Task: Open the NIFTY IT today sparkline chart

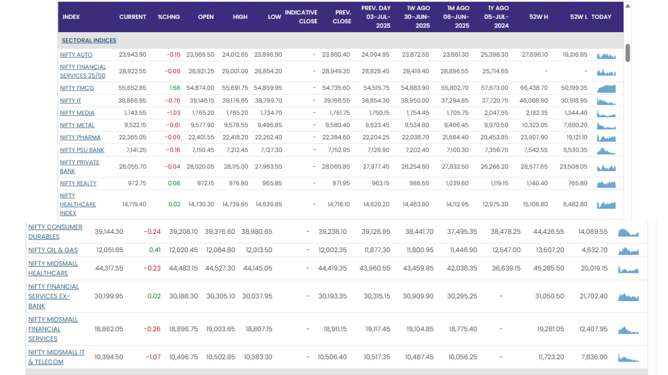Action: tap(606, 101)
